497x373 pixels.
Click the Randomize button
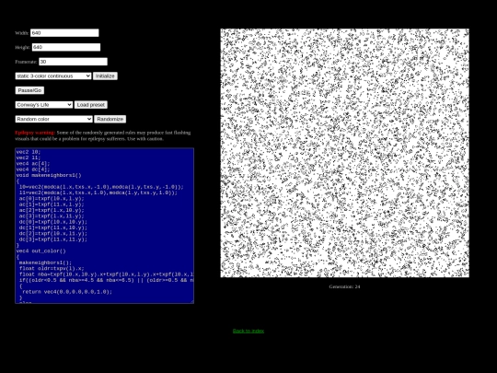(x=110, y=119)
